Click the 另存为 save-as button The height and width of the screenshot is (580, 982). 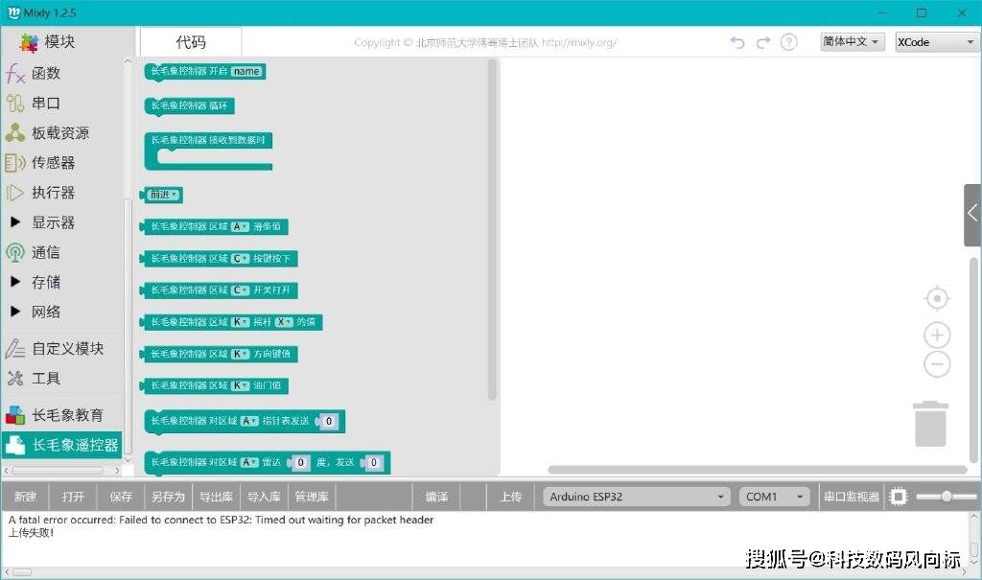point(168,497)
